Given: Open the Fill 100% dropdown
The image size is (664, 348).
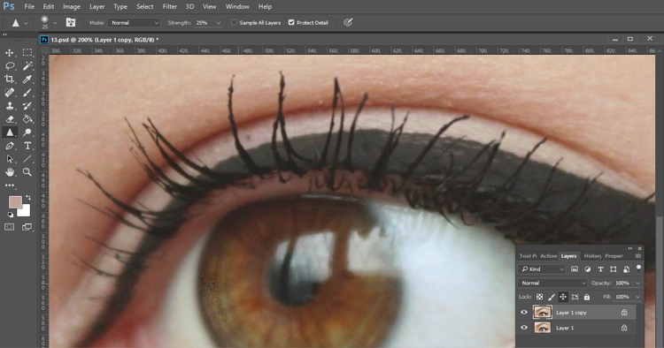Looking at the screenshot, I should pos(637,297).
